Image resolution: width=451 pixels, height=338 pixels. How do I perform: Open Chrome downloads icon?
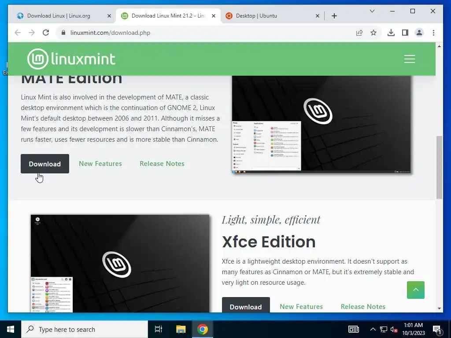(391, 33)
